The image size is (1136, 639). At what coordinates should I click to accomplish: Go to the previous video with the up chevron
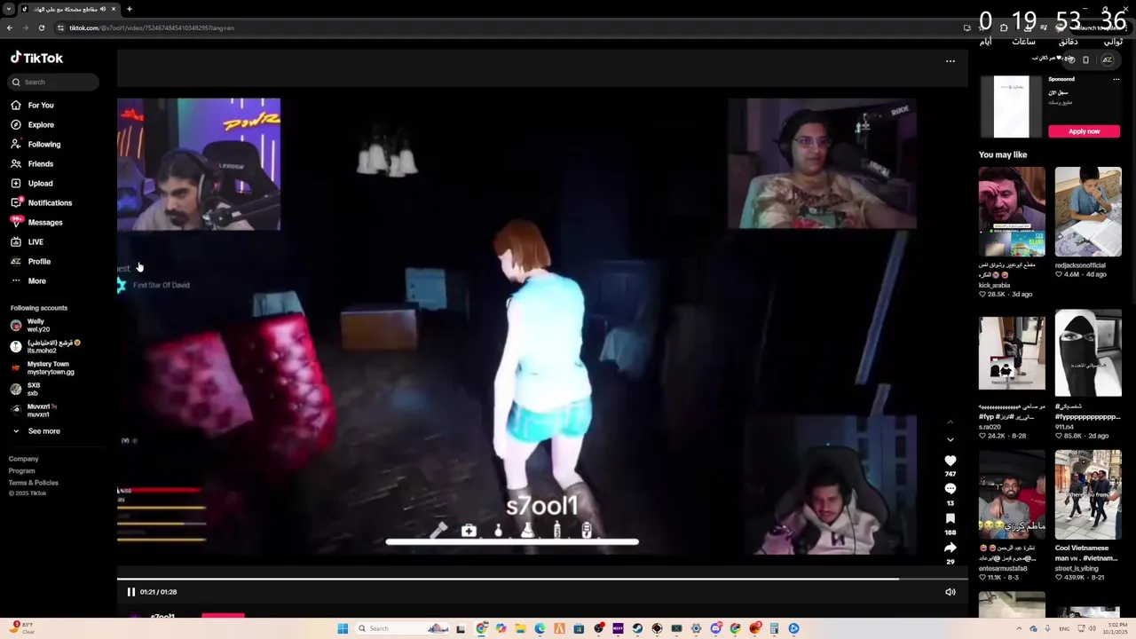(951, 422)
